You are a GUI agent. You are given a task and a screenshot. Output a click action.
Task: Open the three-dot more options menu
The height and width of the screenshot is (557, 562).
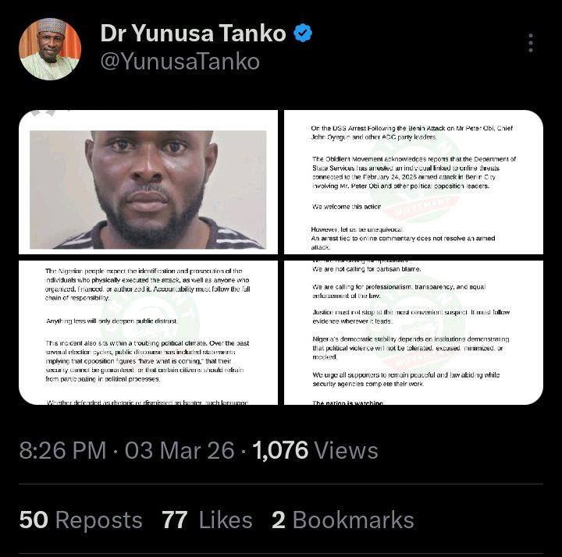coord(531,43)
